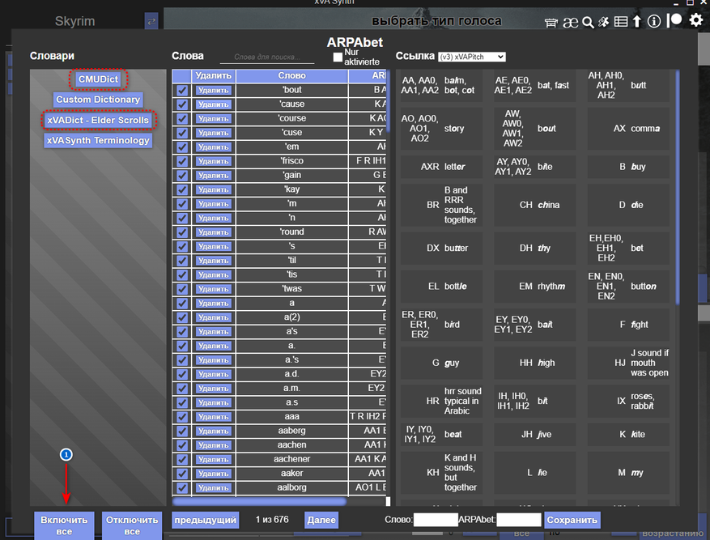
Task: Click the 'AXR letter' reference cell
Action: [441, 167]
